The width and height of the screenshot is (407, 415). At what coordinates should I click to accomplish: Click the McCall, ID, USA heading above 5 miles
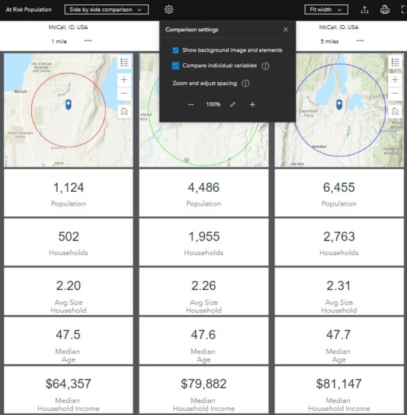pos(339,27)
